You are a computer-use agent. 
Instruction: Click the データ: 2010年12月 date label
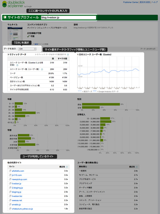point(148,49)
